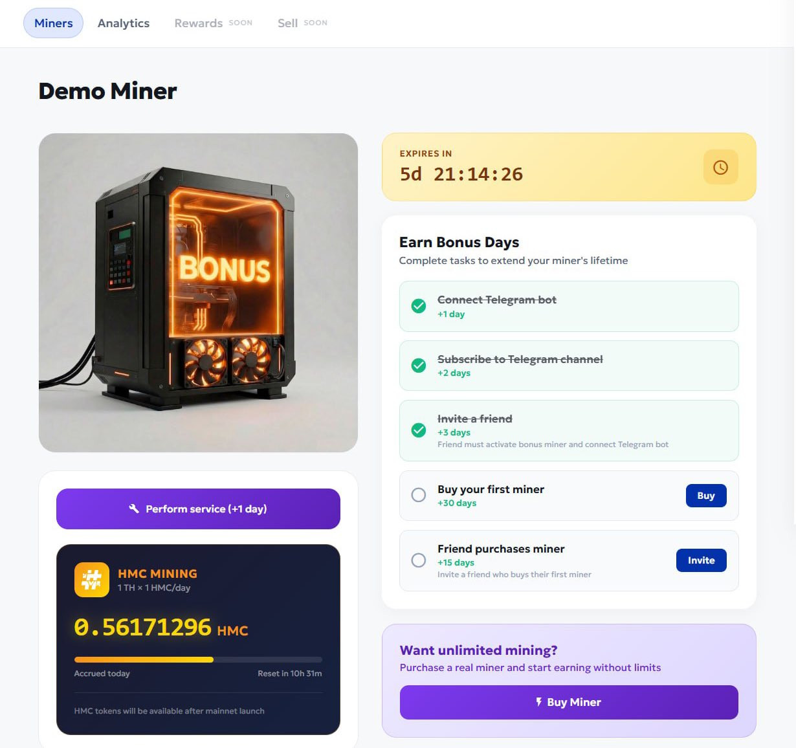This screenshot has height=748, width=796.
Task: Click the lightning bolt icon on Buy Miner
Action: pos(538,702)
